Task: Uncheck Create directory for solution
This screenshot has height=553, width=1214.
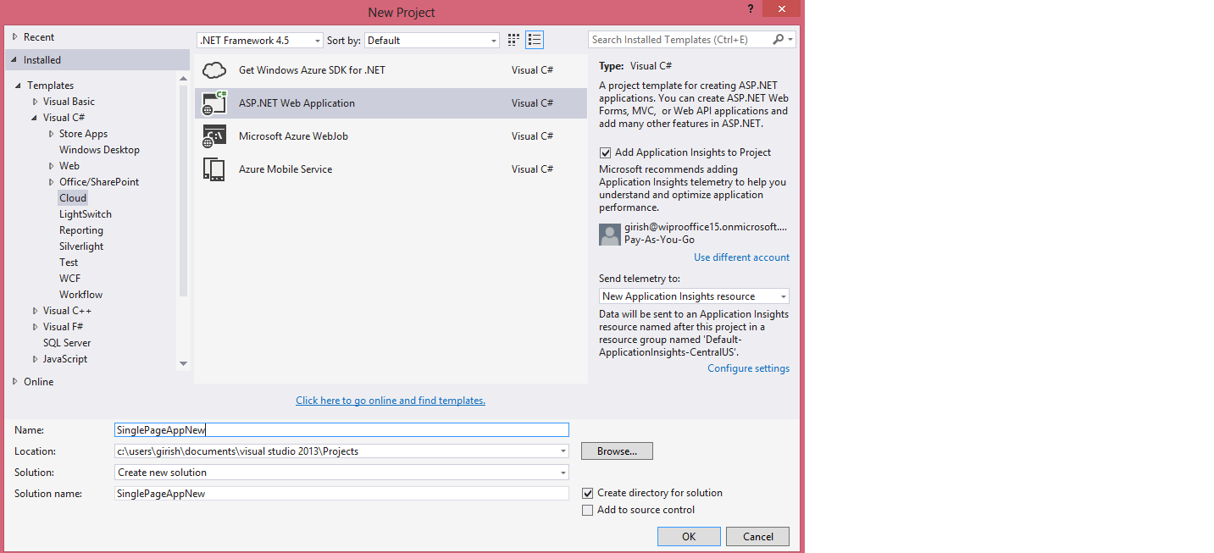Action: [588, 493]
